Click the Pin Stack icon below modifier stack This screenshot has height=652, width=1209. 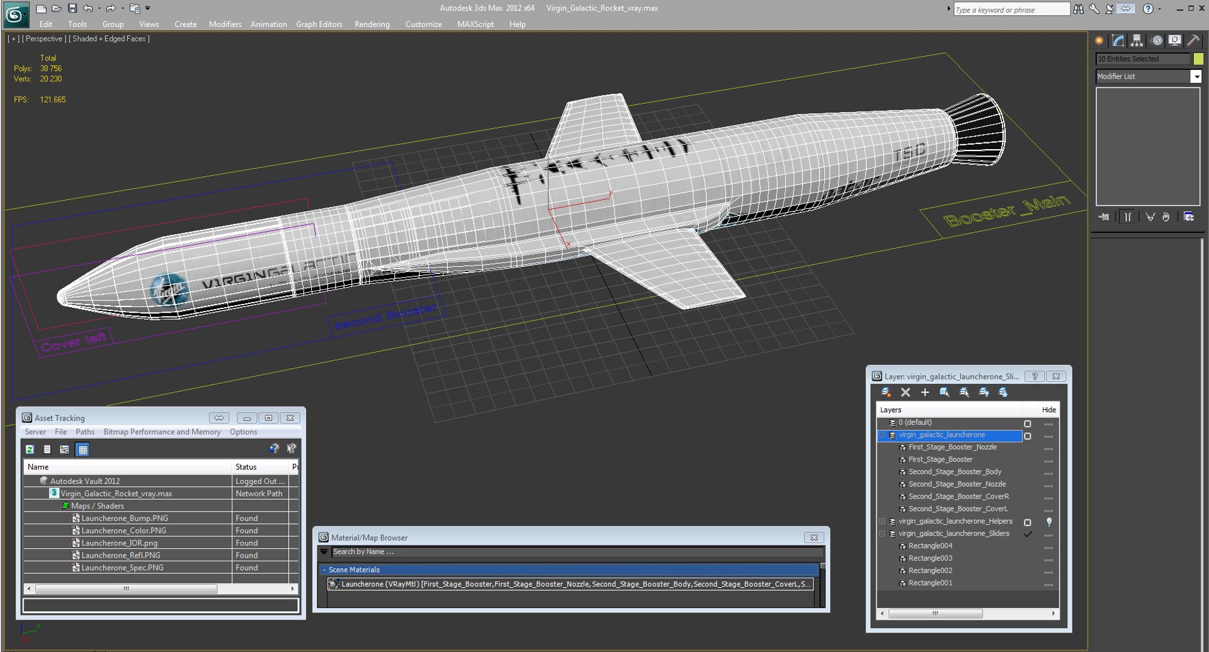tap(1104, 216)
